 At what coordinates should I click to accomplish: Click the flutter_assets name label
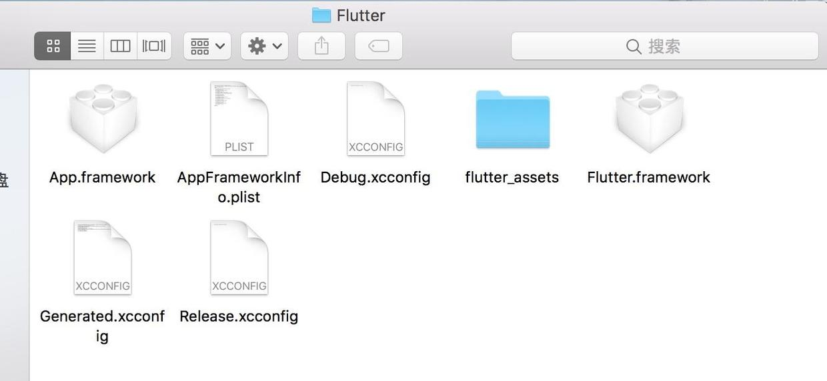click(x=512, y=177)
